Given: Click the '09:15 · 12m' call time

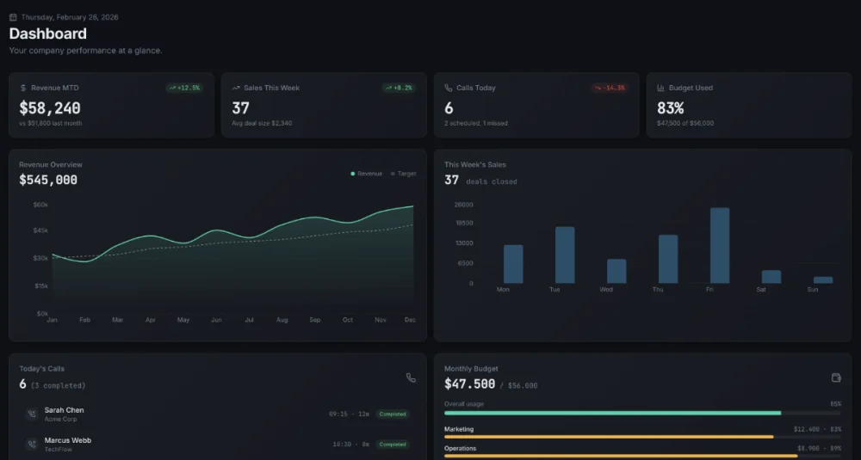Looking at the screenshot, I should click(350, 414).
